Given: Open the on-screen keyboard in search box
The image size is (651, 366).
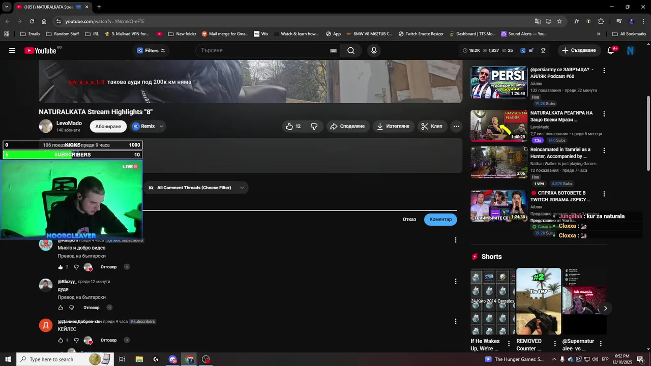Looking at the screenshot, I should 333,50.
